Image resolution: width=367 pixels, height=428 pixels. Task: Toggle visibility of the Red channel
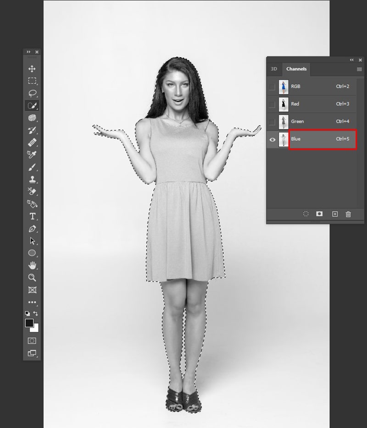pyautogui.click(x=272, y=104)
